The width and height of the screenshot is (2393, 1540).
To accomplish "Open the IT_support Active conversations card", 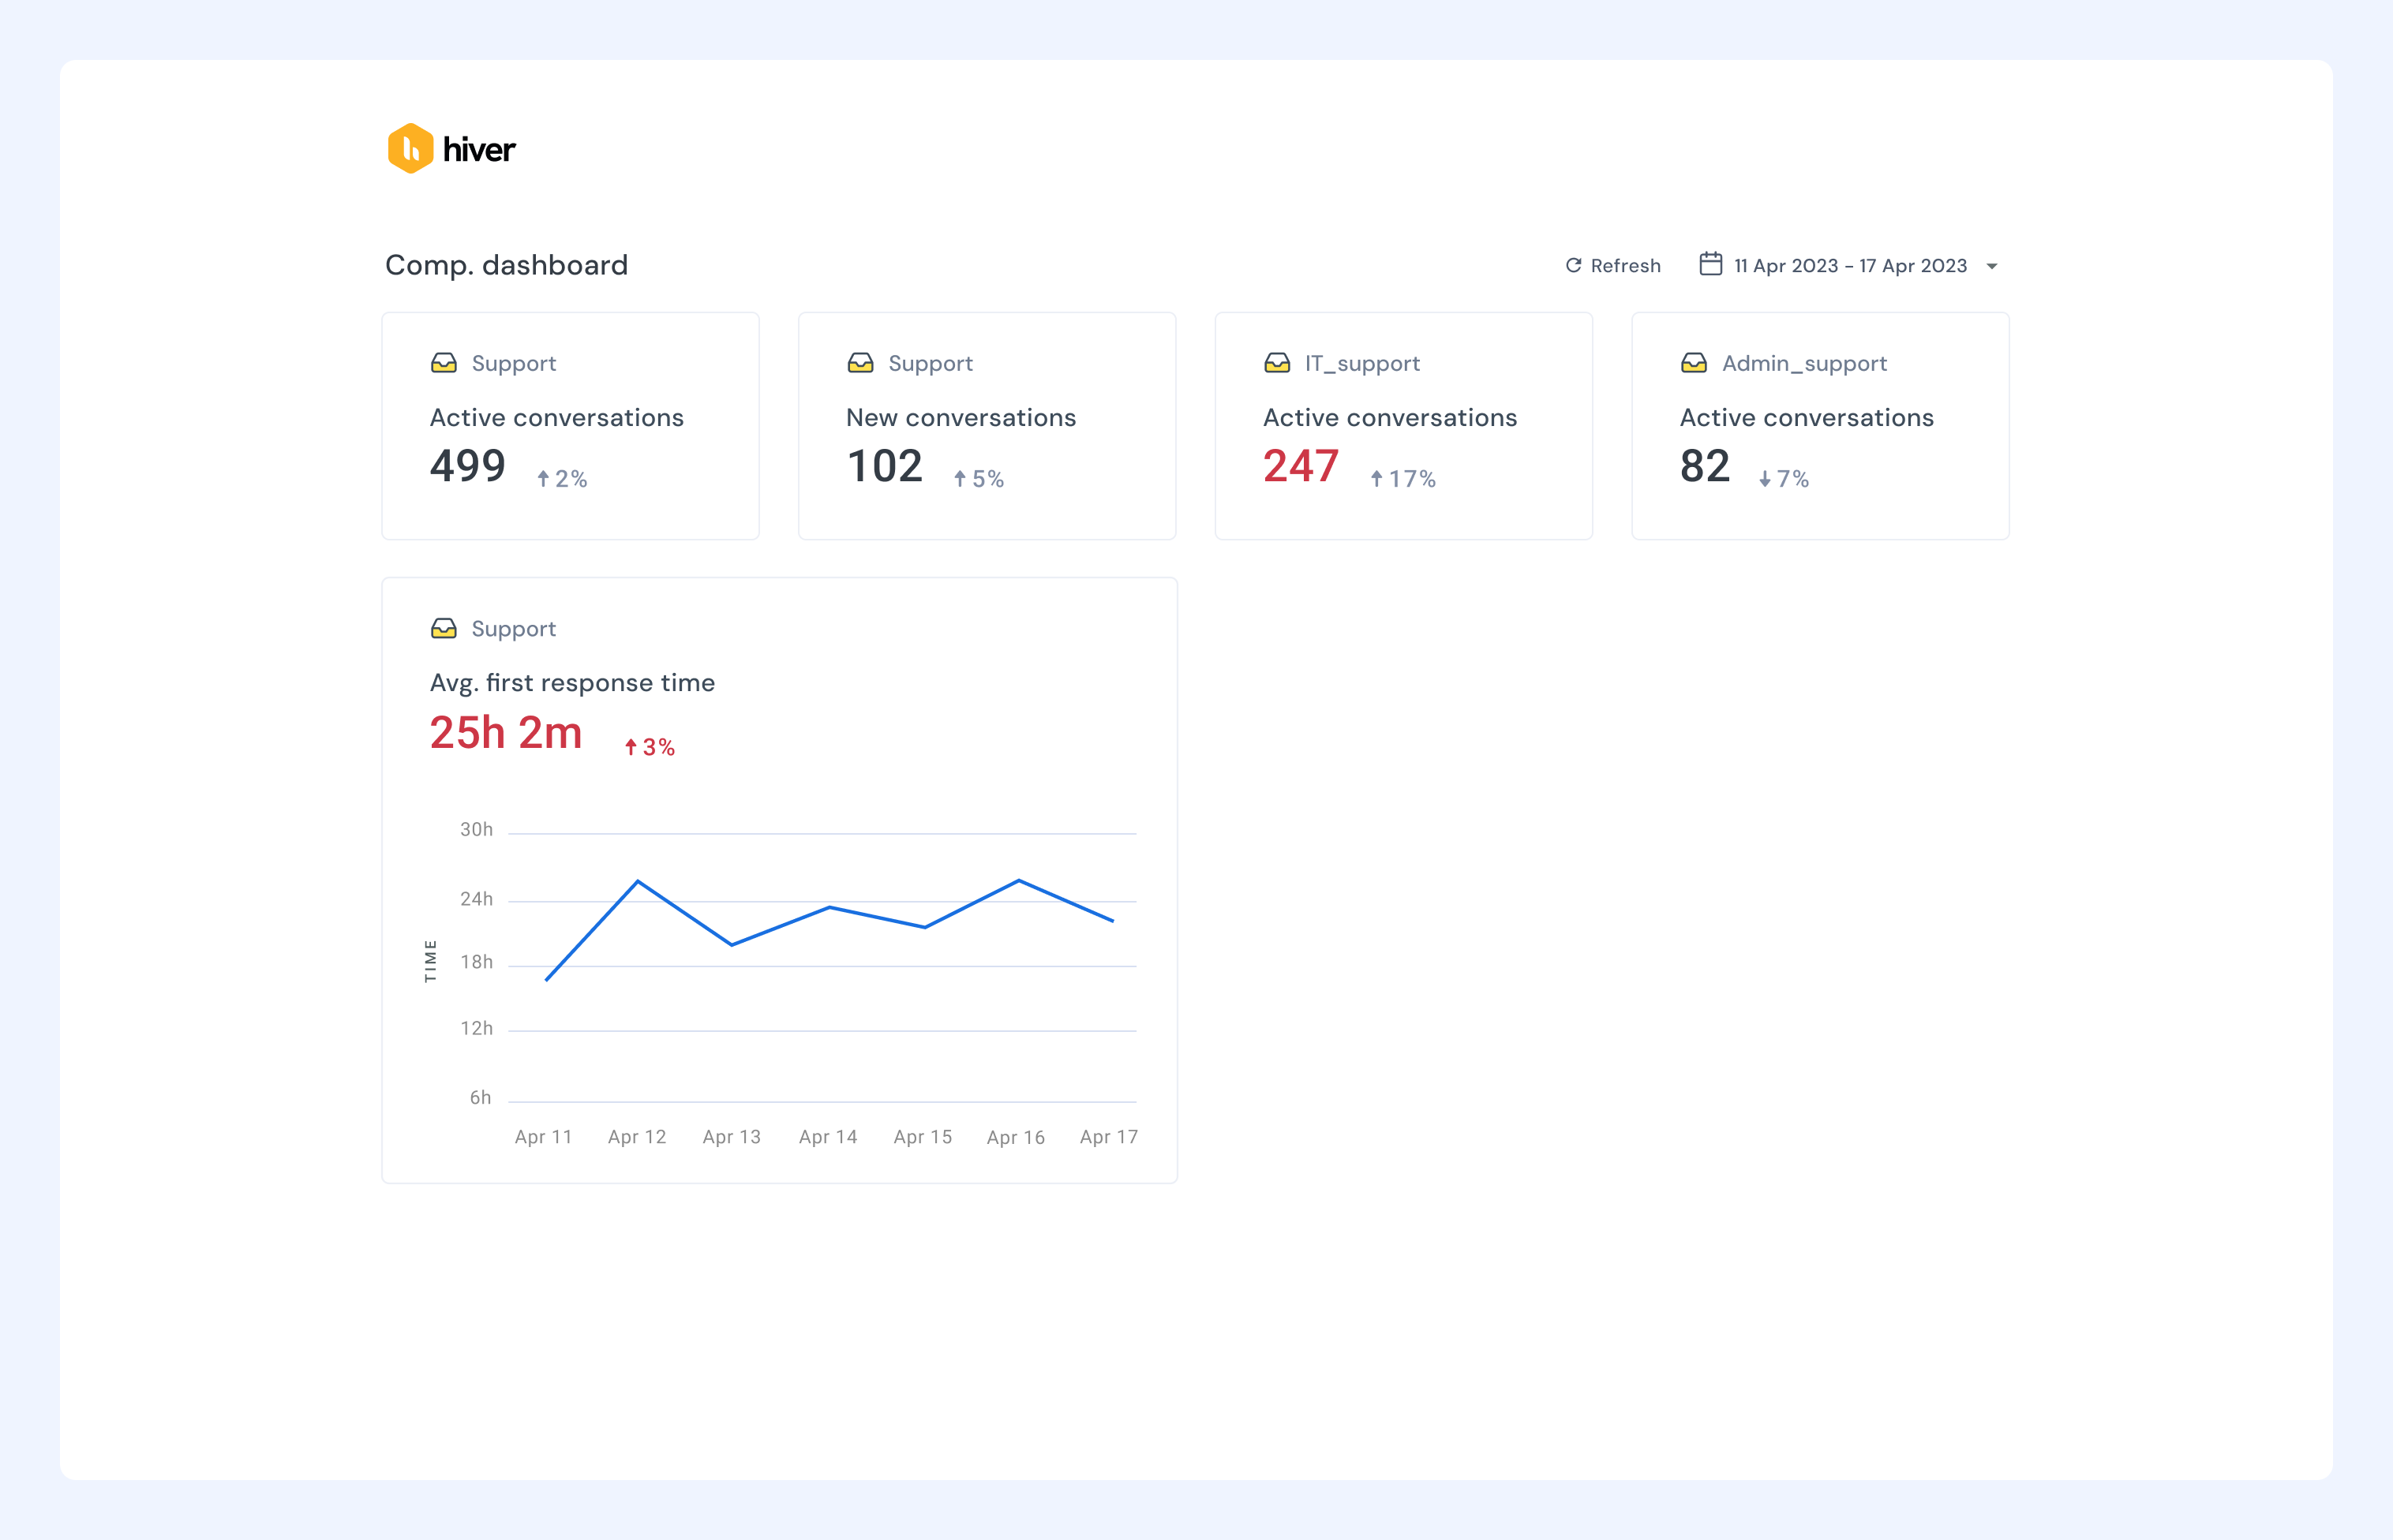I will pos(1403,426).
